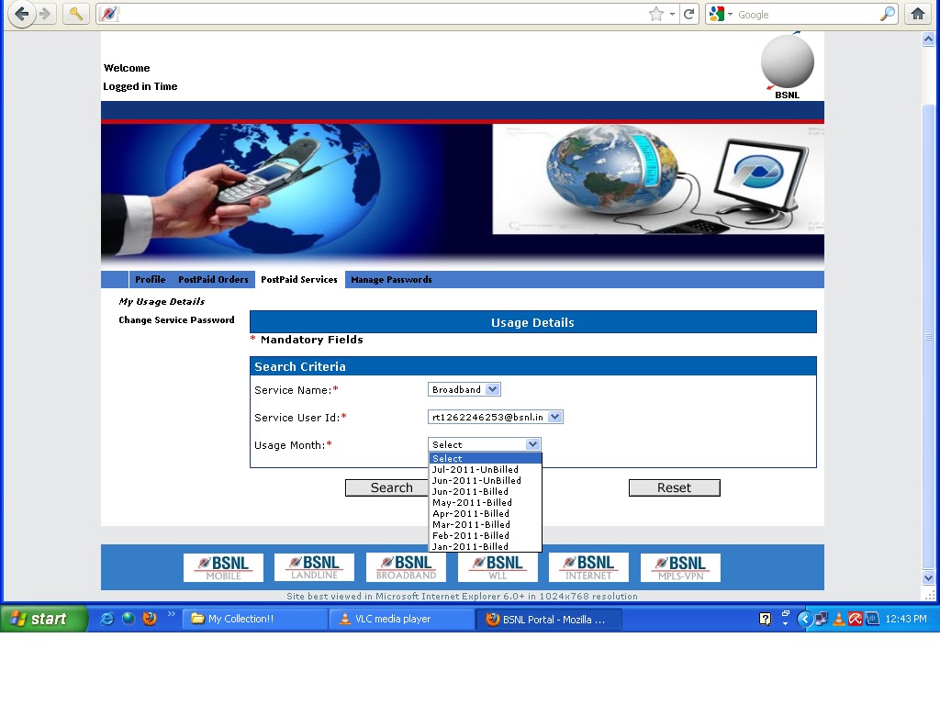Open the Service Name dropdown
This screenshot has height=705, width=940.
click(464, 389)
